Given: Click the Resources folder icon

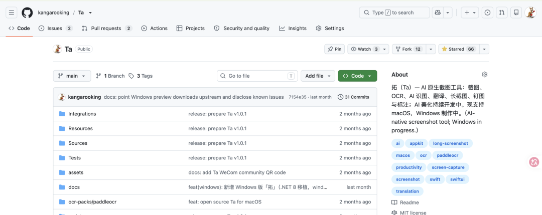Looking at the screenshot, I should click(x=62, y=128).
